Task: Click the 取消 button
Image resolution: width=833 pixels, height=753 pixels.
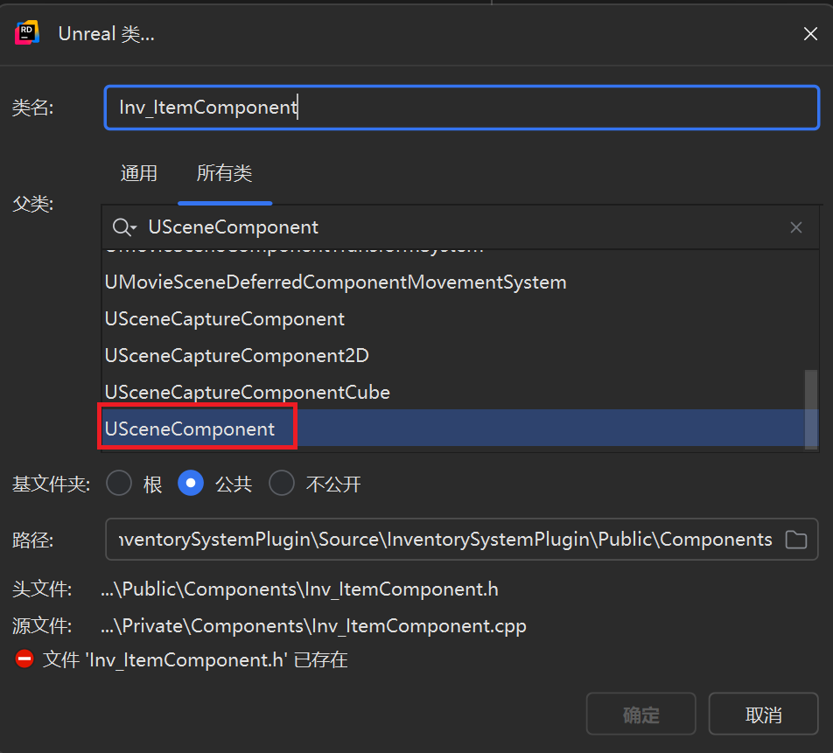Action: pos(763,714)
